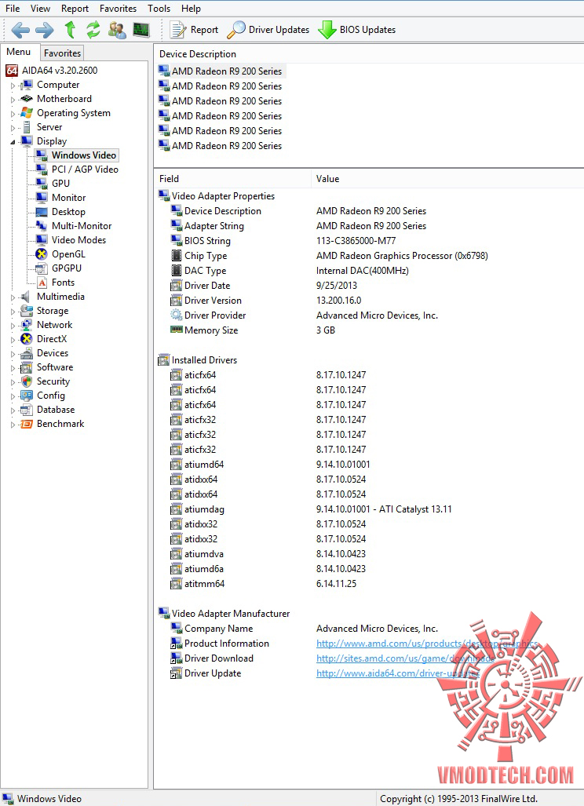Click the Operating System category icon
The image size is (584, 806).
coord(26,113)
